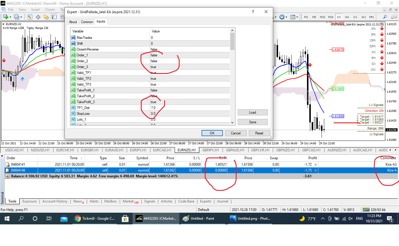Click the Data Window crosshair icon

point(38,17)
